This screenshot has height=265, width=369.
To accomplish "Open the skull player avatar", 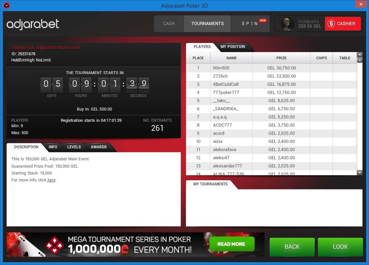I will coord(288,24).
